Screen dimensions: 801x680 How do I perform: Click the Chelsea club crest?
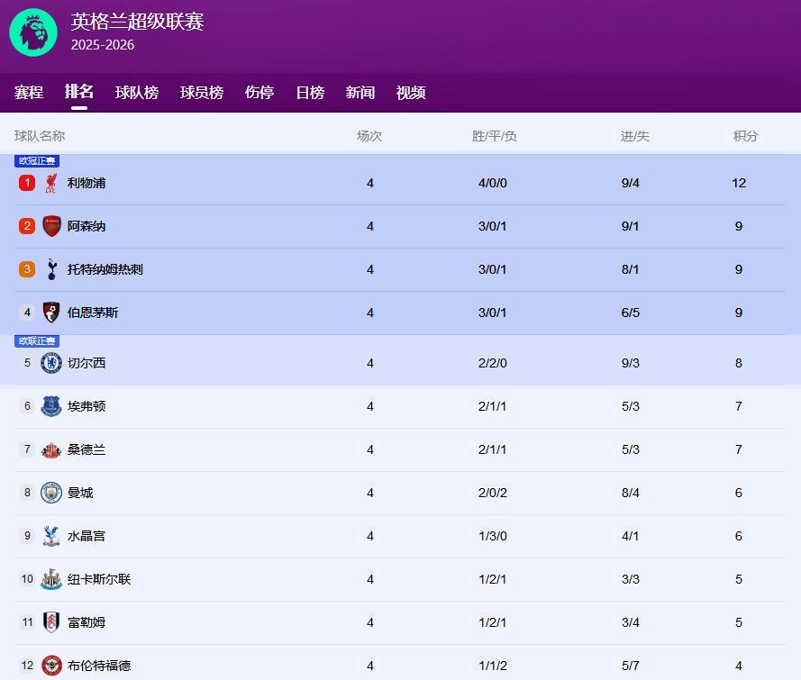click(x=51, y=363)
